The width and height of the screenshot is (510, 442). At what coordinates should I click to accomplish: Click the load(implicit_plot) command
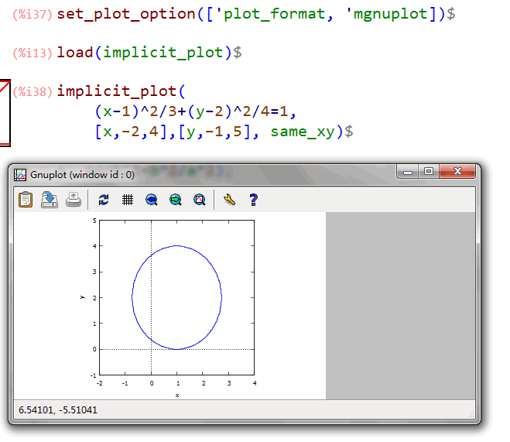149,53
